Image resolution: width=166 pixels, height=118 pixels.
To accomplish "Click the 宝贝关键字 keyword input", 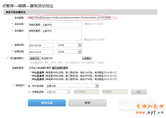I will [86, 92].
